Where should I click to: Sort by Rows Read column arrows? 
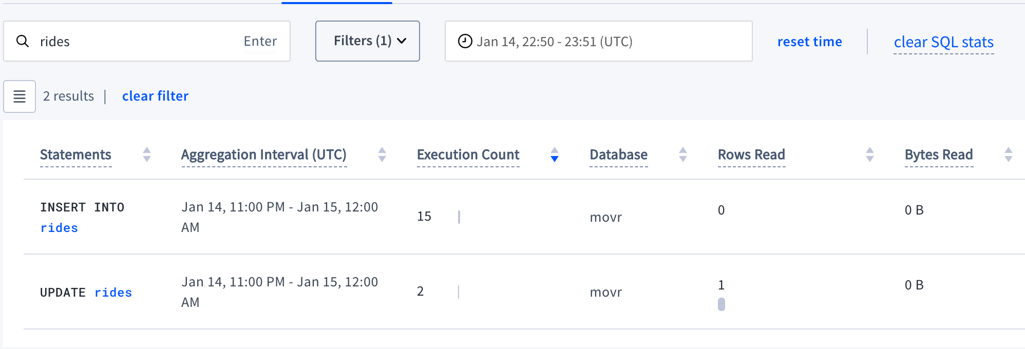tap(869, 154)
